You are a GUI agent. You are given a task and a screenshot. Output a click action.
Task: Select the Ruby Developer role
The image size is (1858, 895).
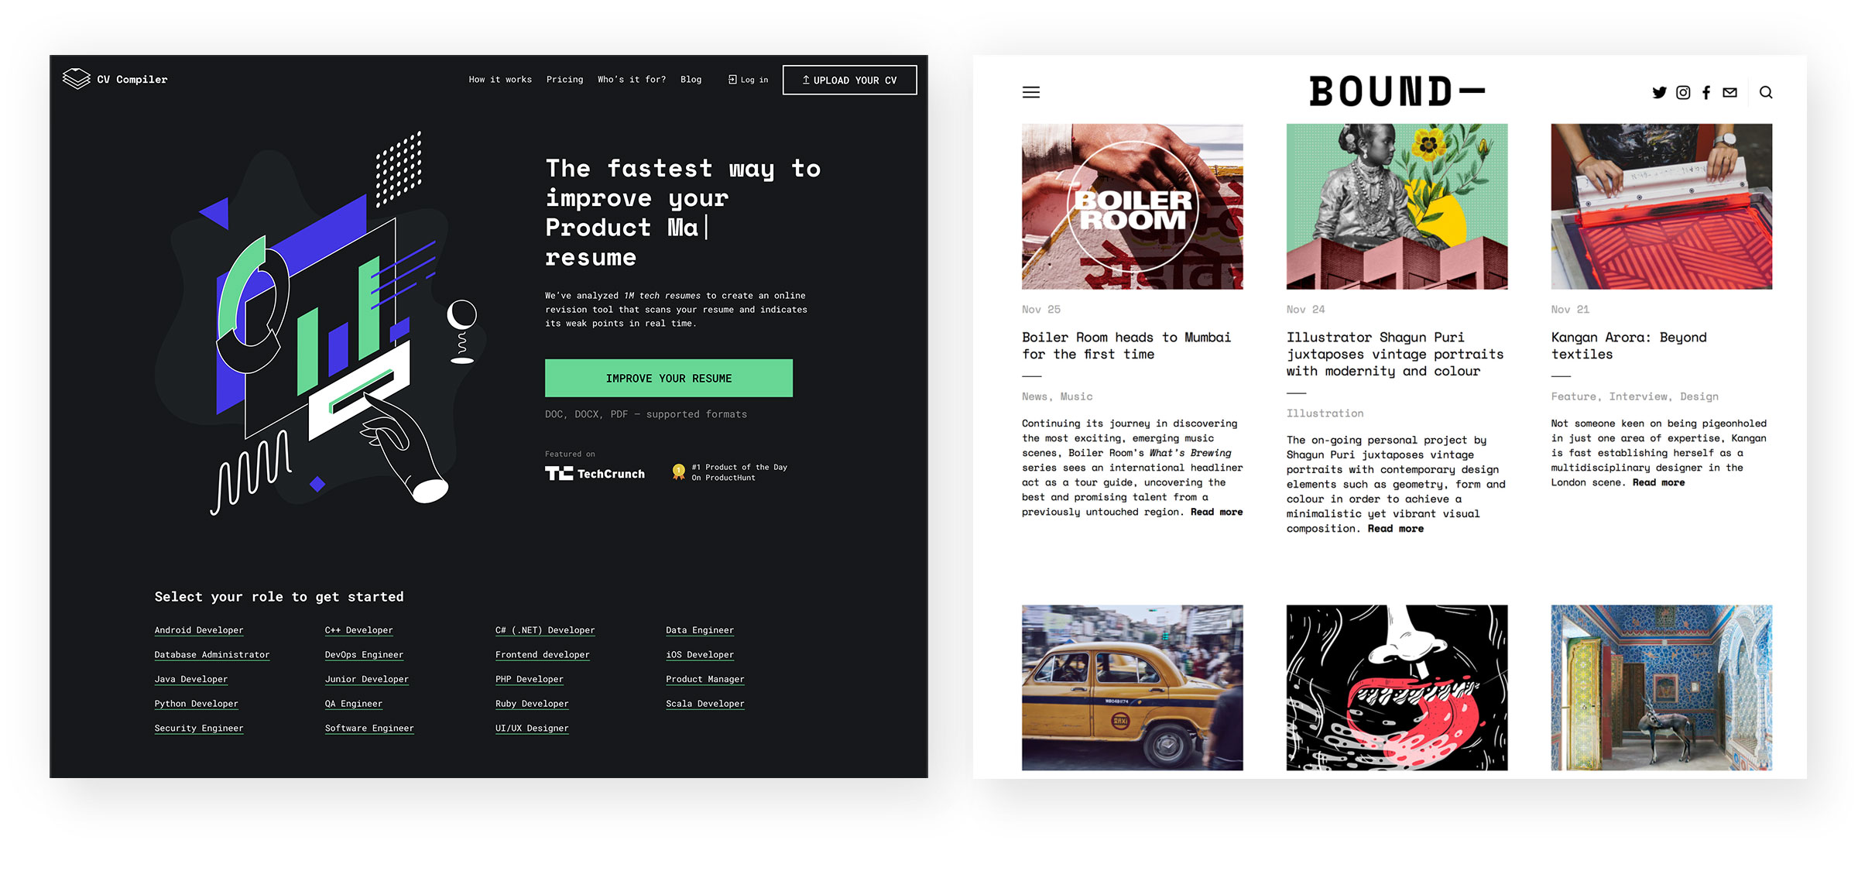532,704
